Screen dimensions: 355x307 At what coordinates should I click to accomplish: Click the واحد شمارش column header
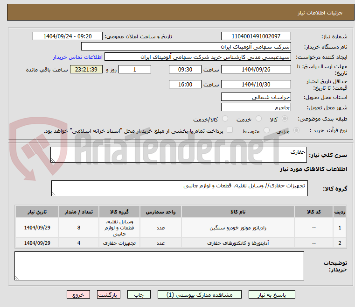point(160,212)
